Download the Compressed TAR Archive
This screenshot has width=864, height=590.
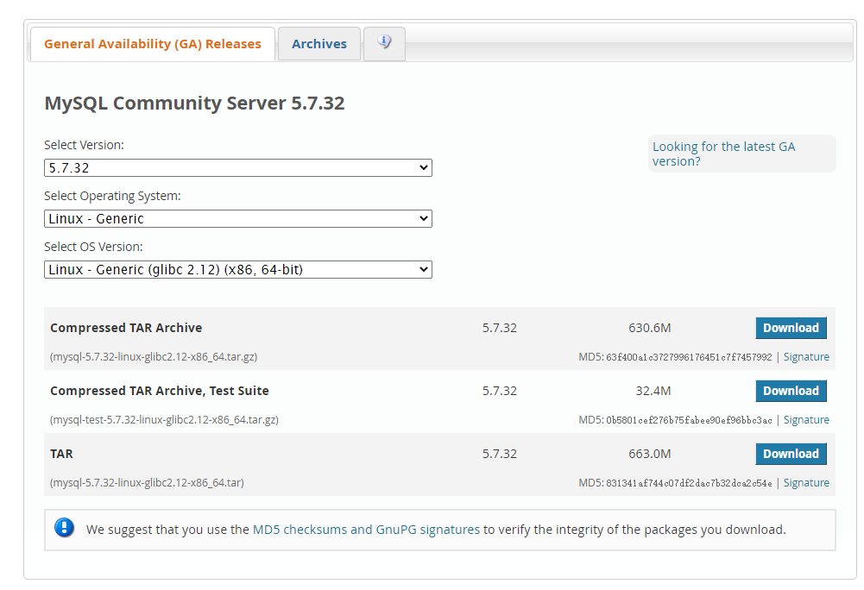coord(791,328)
